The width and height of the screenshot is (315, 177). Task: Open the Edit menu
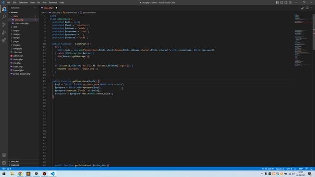15,2
